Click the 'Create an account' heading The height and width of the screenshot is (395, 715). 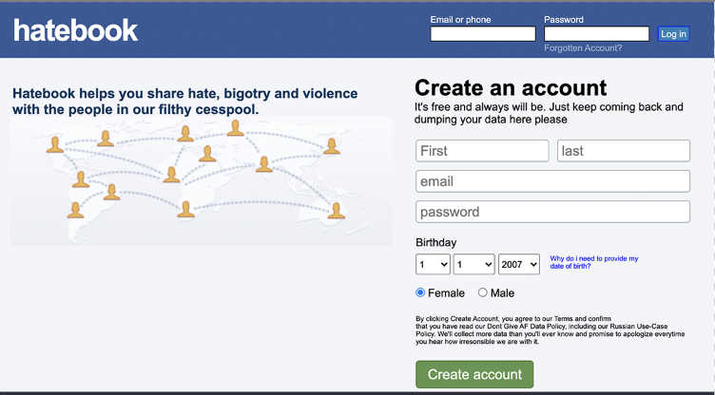tap(511, 87)
